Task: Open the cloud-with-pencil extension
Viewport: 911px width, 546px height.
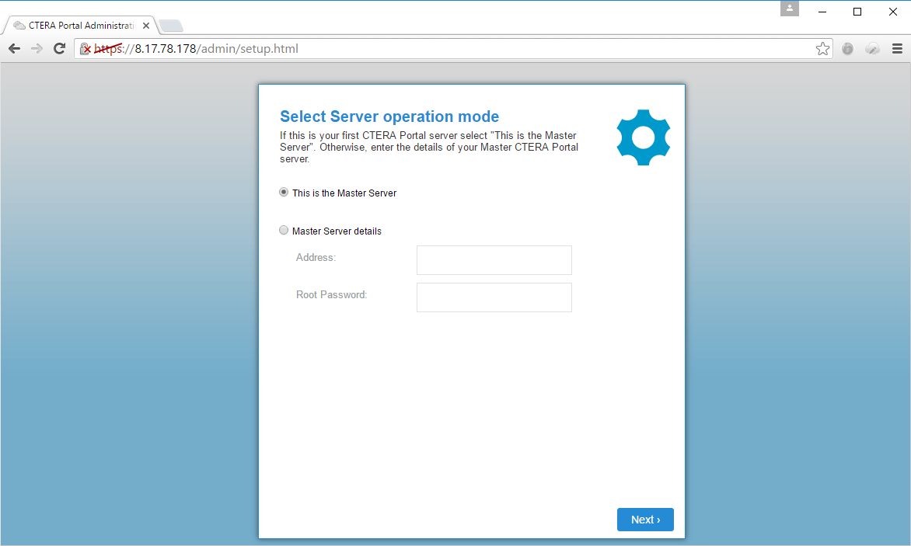Action: (x=872, y=49)
